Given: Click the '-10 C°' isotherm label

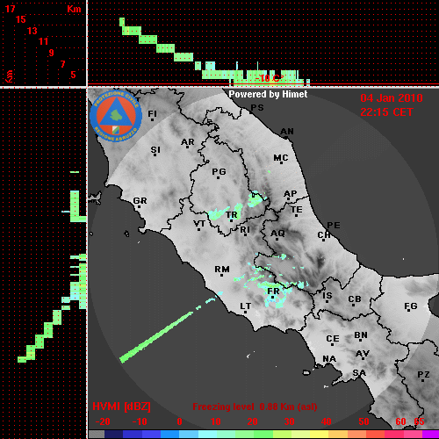Looking at the screenshot, I should click(x=269, y=78).
